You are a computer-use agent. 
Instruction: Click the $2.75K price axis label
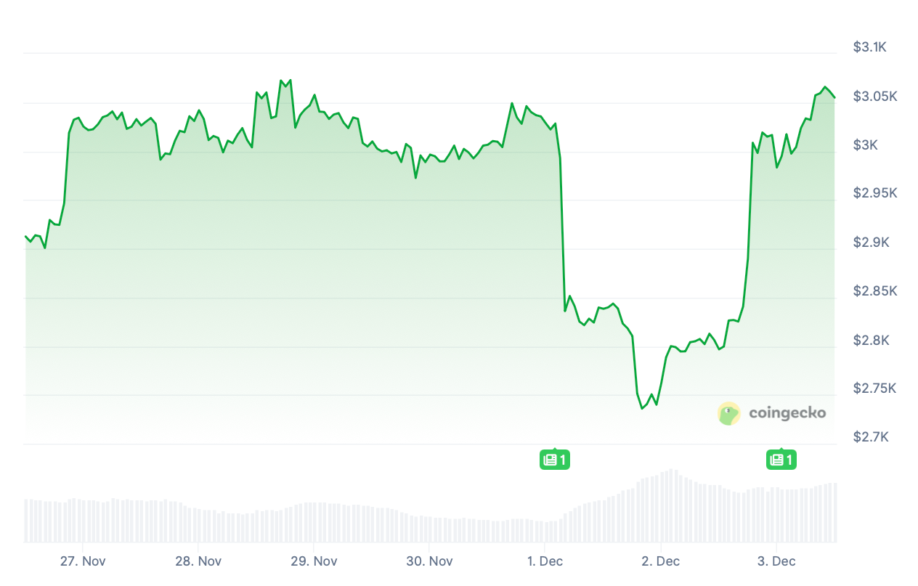pos(874,388)
